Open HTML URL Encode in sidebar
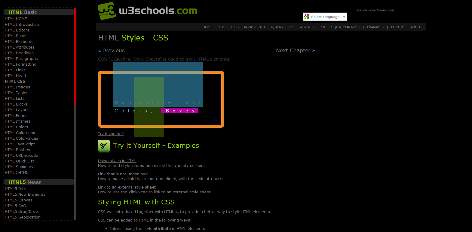The width and height of the screenshot is (472, 232). pyautogui.click(x=21, y=156)
